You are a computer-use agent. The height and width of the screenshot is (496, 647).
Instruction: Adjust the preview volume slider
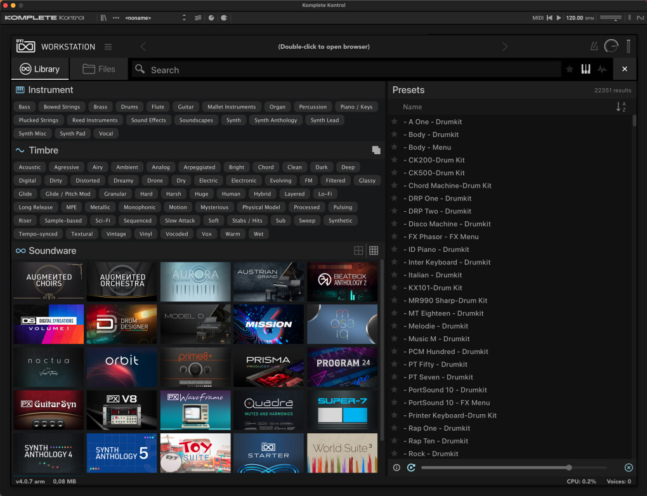point(514,467)
